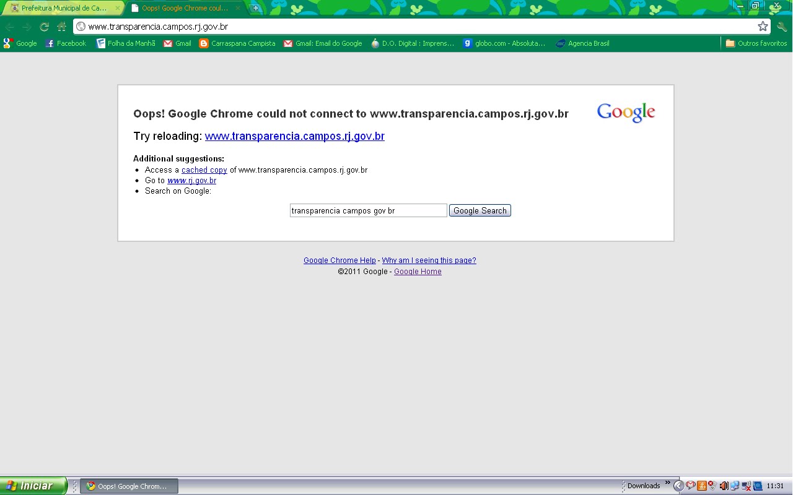This screenshot has width=793, height=495.
Task: Open a new tab with the plus button
Action: click(255, 8)
